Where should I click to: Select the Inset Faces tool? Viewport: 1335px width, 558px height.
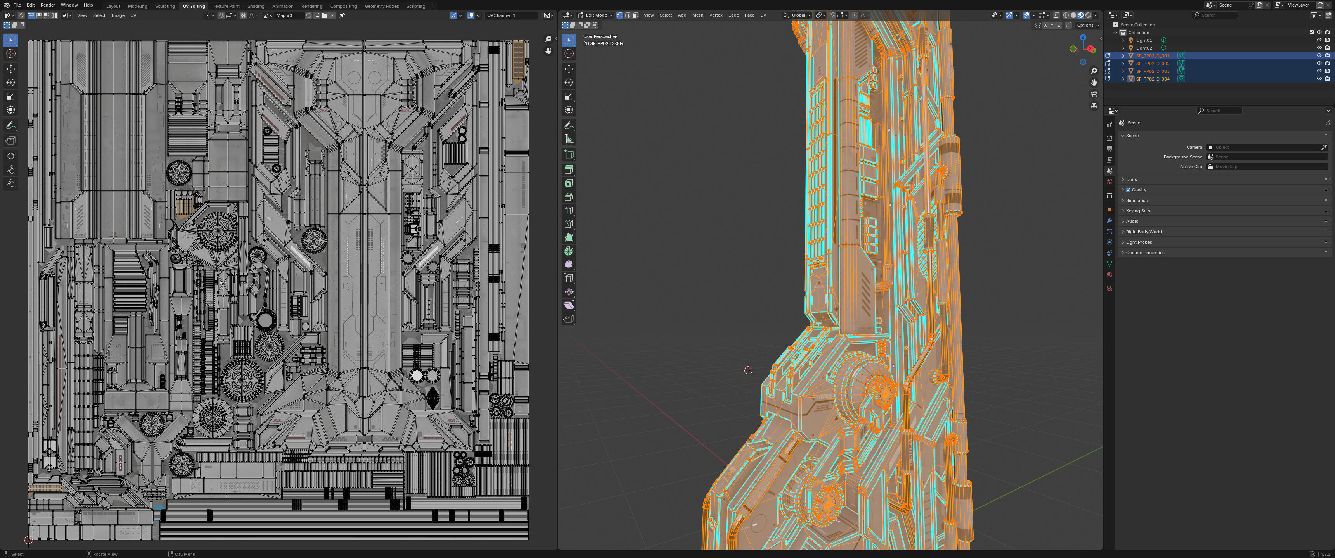click(569, 183)
